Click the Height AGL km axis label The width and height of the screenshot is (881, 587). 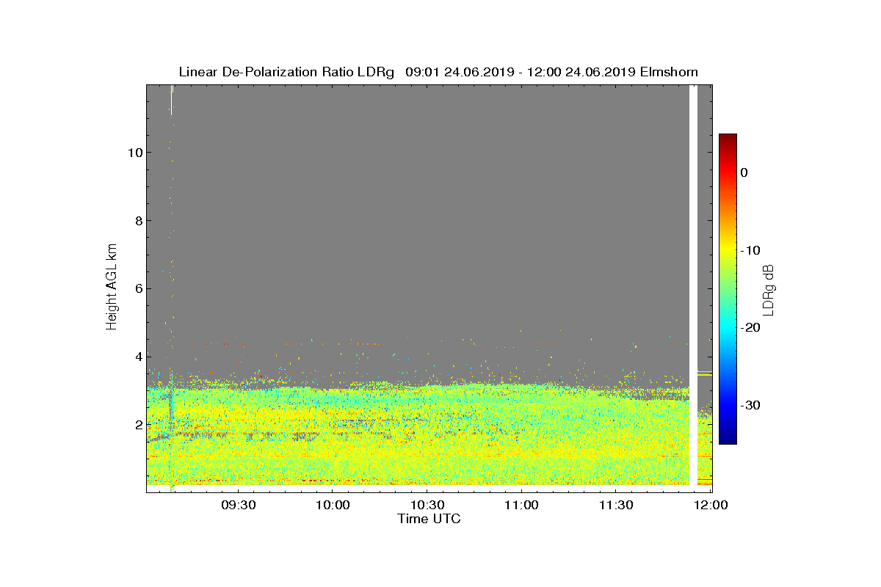(112, 288)
